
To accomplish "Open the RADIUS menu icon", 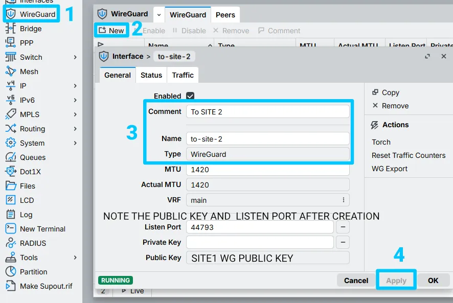I will 10,243.
